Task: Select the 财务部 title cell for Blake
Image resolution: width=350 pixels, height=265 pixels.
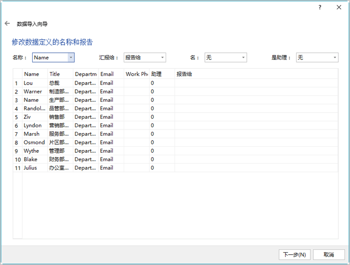Action: coord(60,159)
